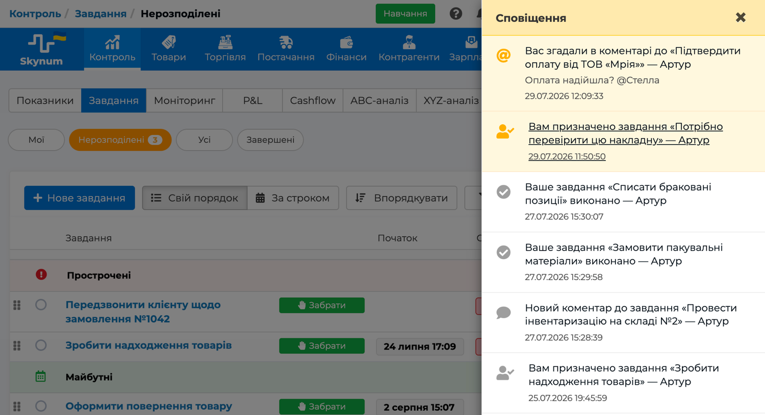Go to Завдання breadcrumb link
Screen dimensions: 765x415
point(100,14)
